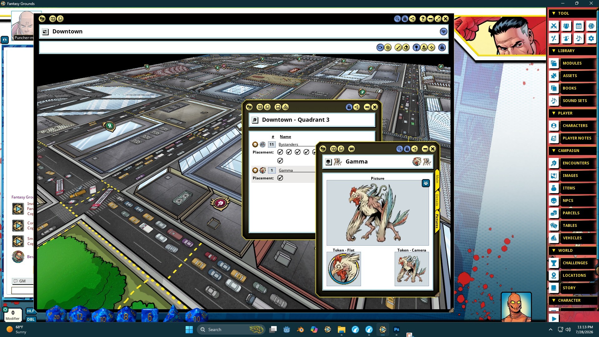Select the eraser tool in Downtown toolbar
This screenshot has height=337, width=599.
click(x=406, y=47)
